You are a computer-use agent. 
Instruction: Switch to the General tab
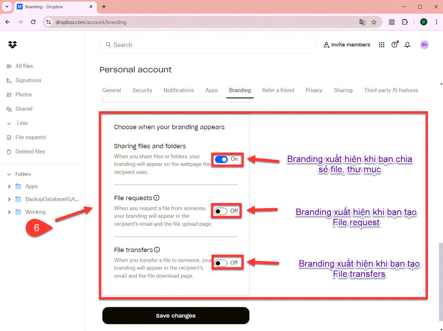(x=112, y=90)
